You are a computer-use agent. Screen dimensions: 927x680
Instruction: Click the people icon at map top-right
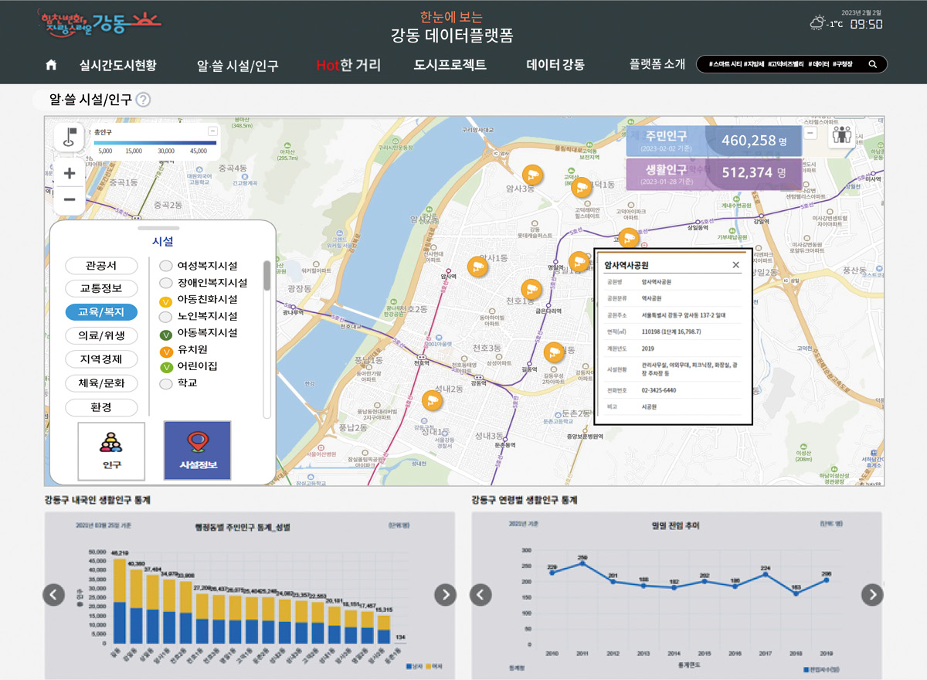pyautogui.click(x=841, y=135)
